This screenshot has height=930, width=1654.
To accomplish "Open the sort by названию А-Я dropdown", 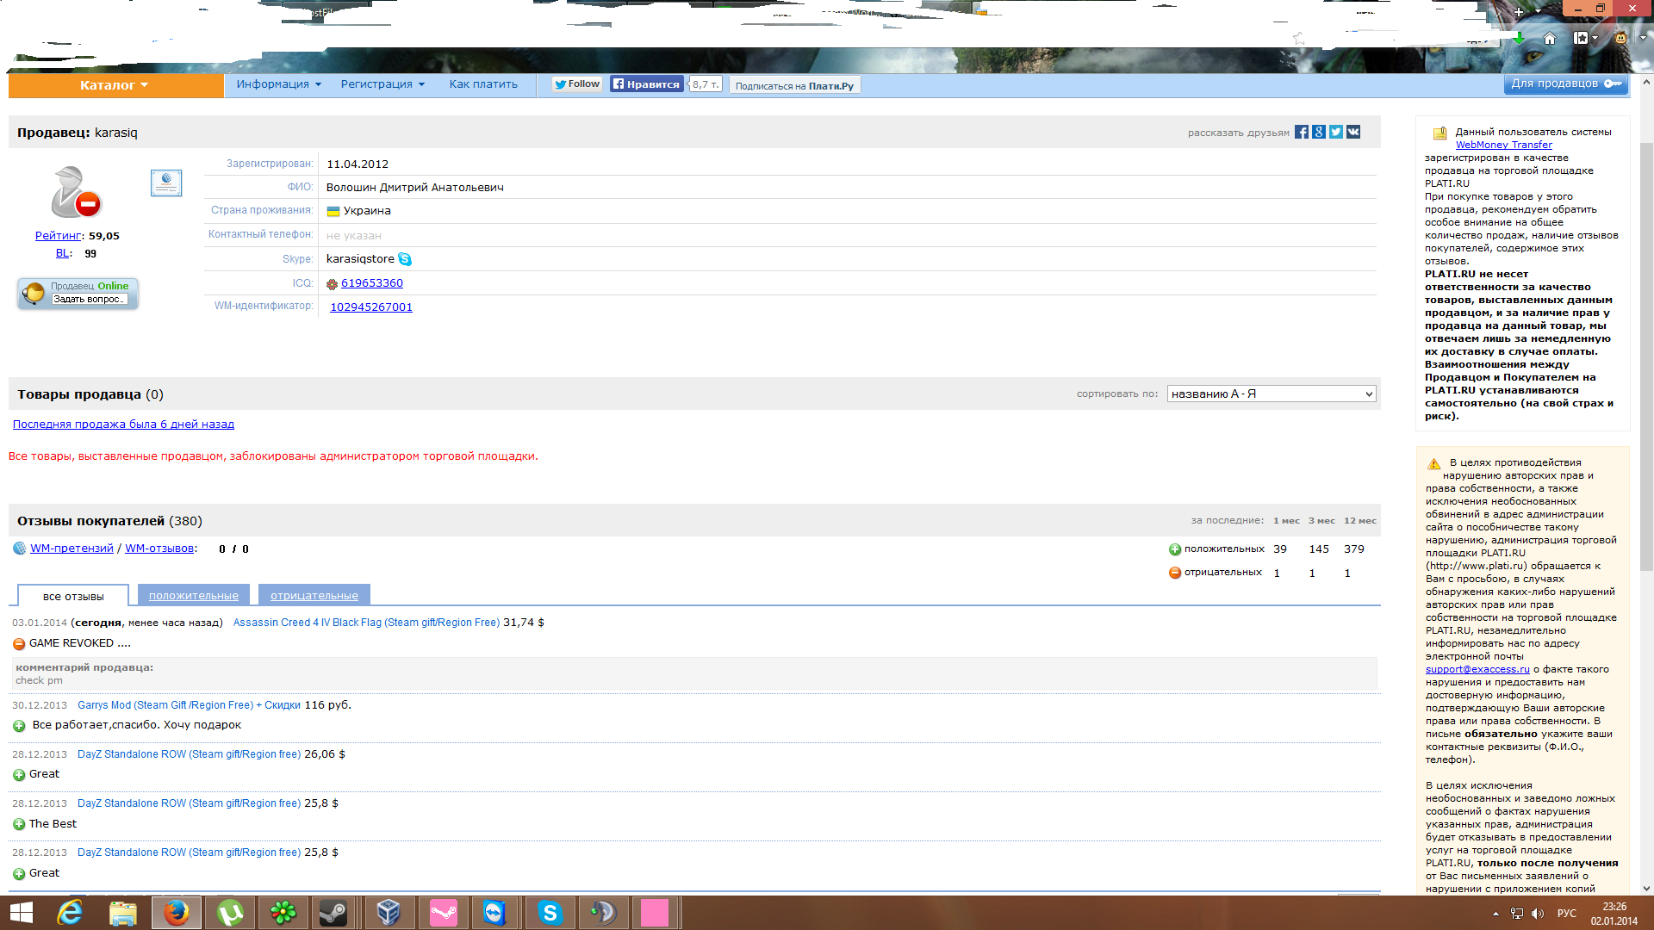I will point(1272,394).
